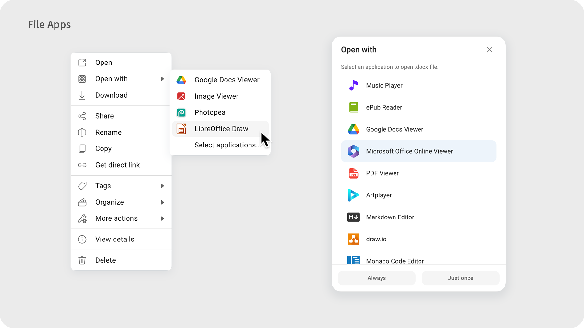Choose Copy menu entry
Image resolution: width=584 pixels, height=328 pixels.
pos(121,148)
